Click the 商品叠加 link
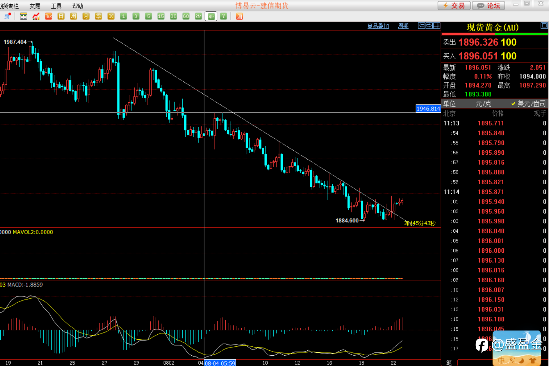The height and width of the screenshot is (366, 549). pyautogui.click(x=378, y=26)
